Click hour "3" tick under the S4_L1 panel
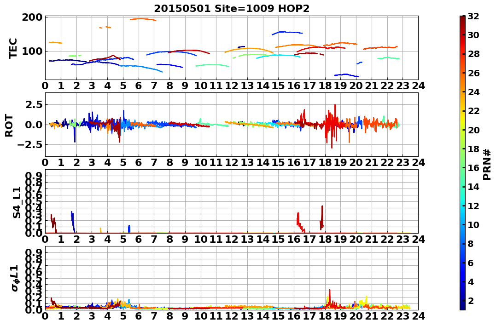Image resolution: width=496 pixels, height=326 pixels. pyautogui.click(x=92, y=239)
